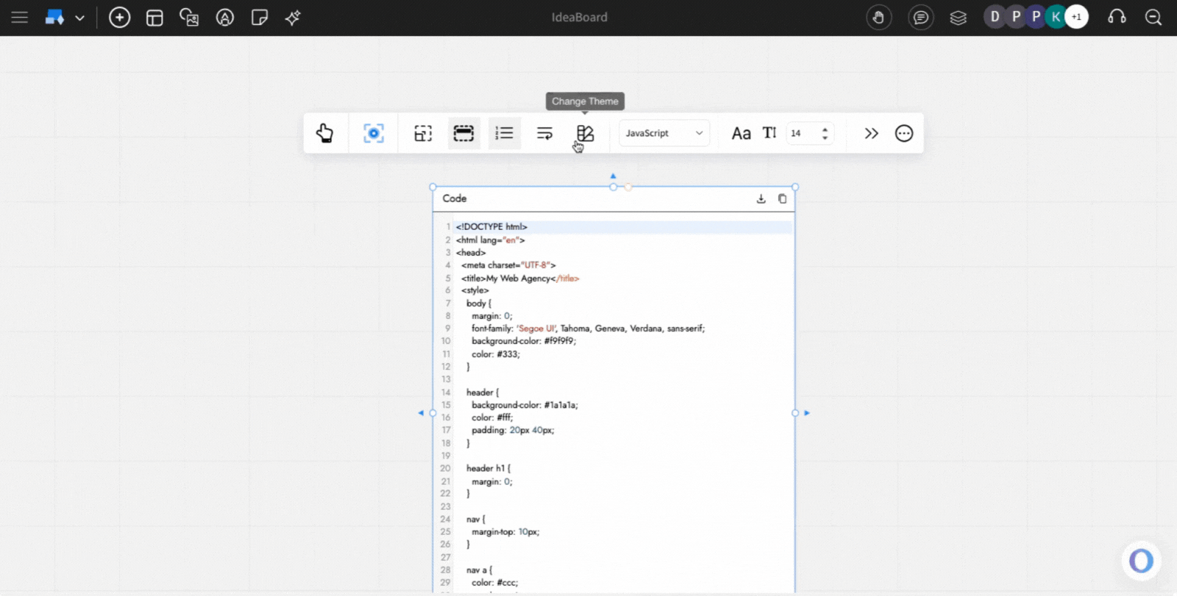Click the AI sparkle icon
This screenshot has height=596, width=1177.
(293, 18)
